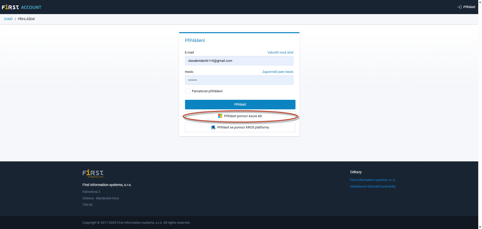Choose Přihlásit se pomocí KROS platformy
Viewport: 482px width, 229px height.
(243, 127)
